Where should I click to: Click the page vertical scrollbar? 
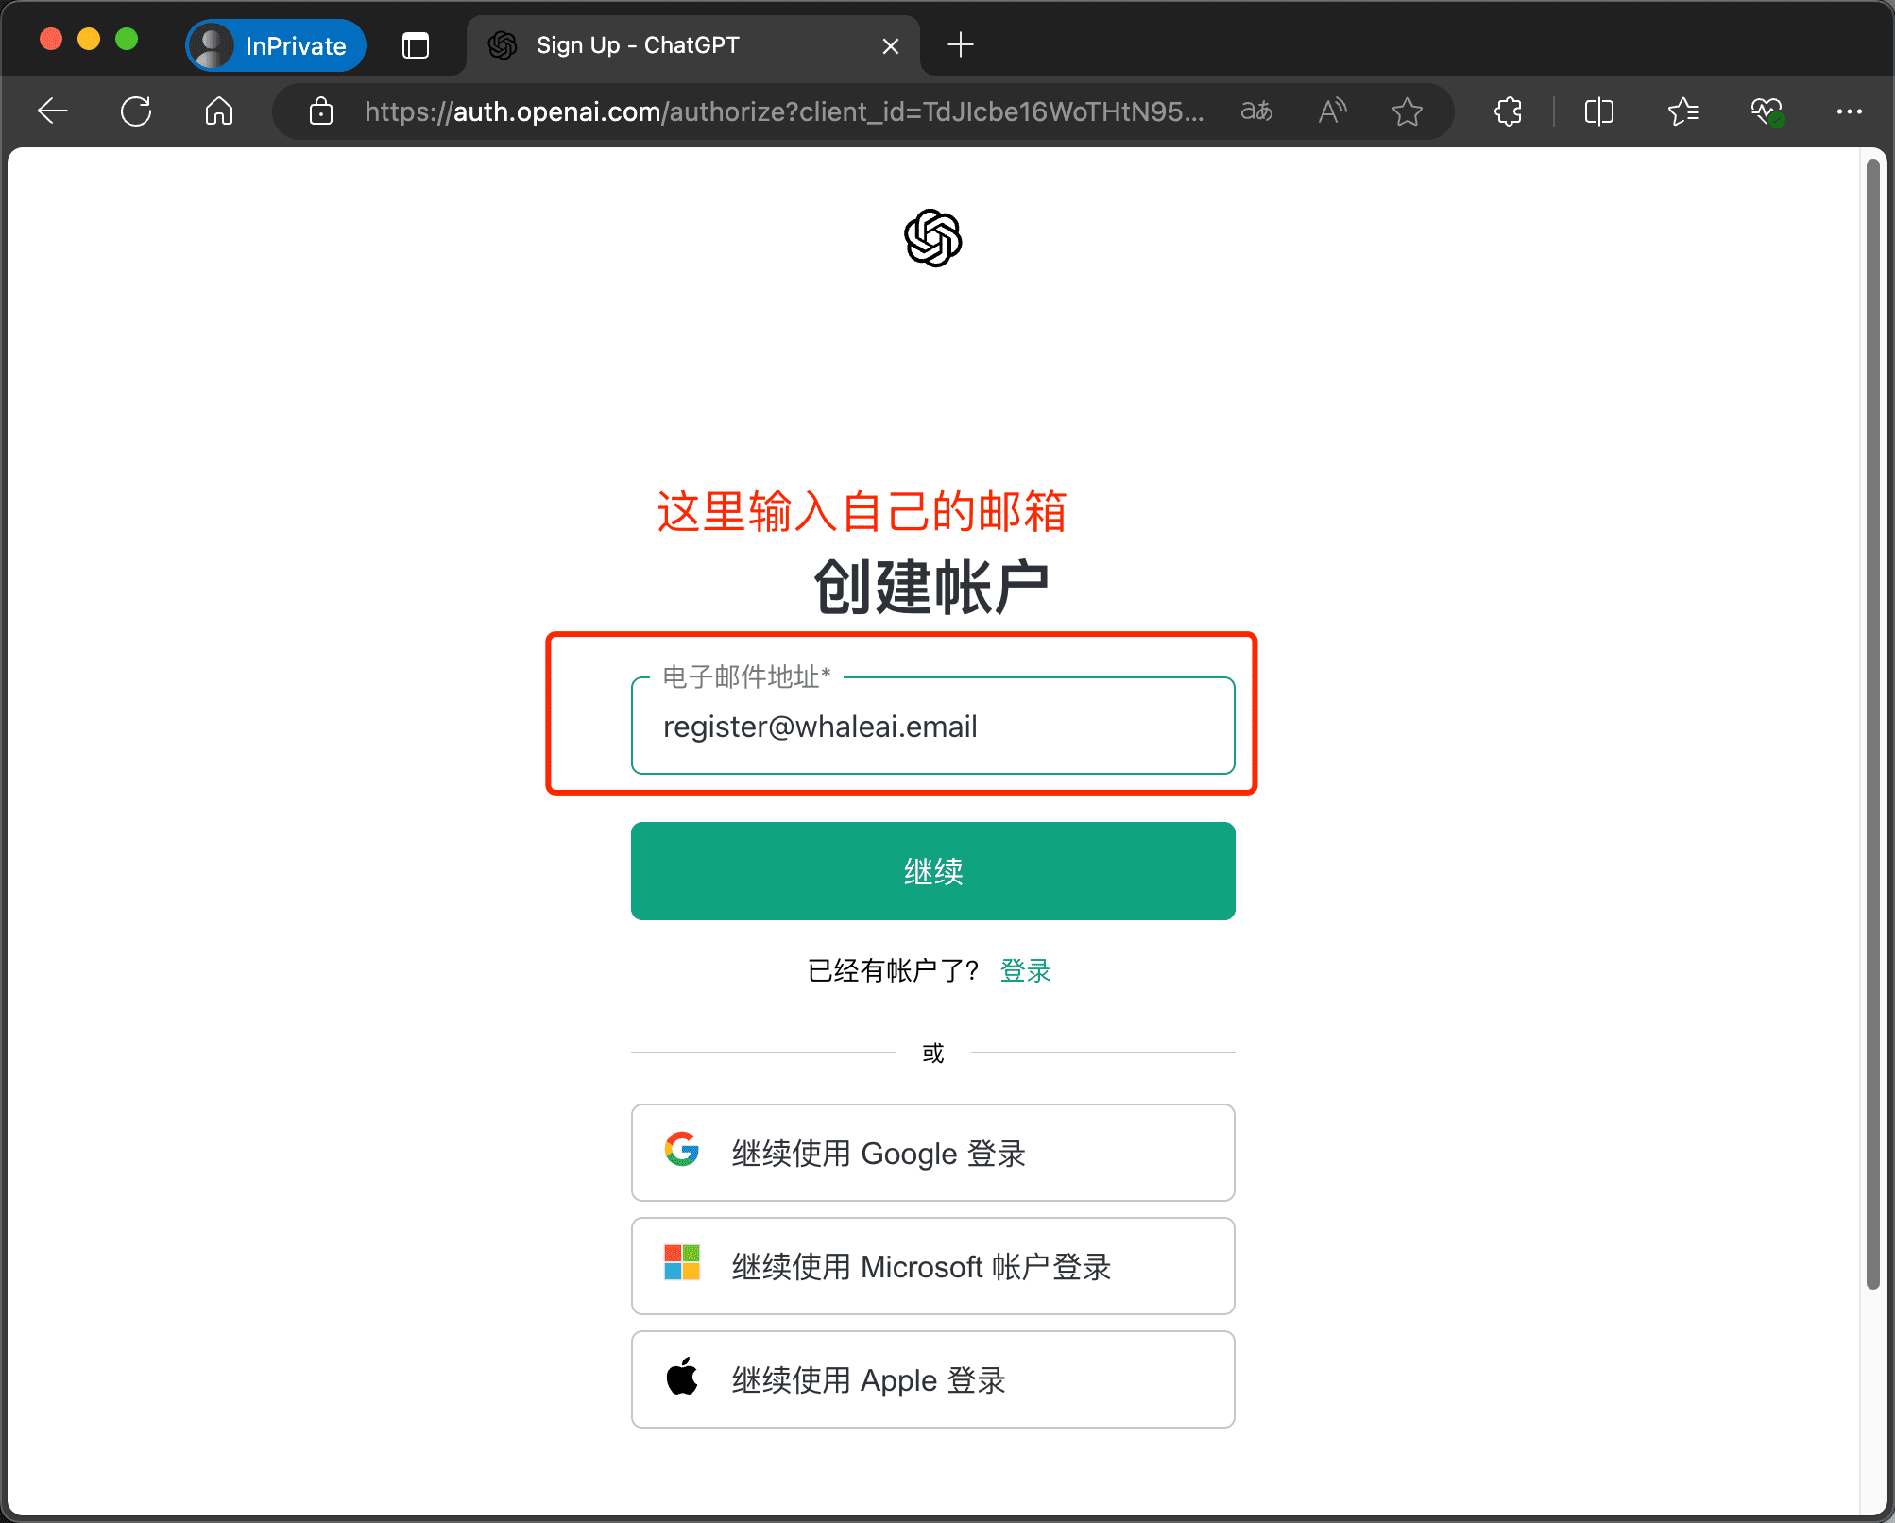(1873, 724)
